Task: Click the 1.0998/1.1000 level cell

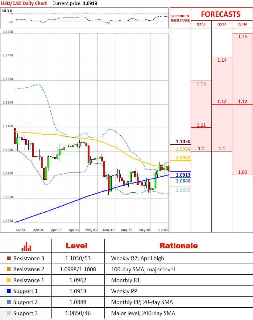Action: pyautogui.click(x=78, y=269)
